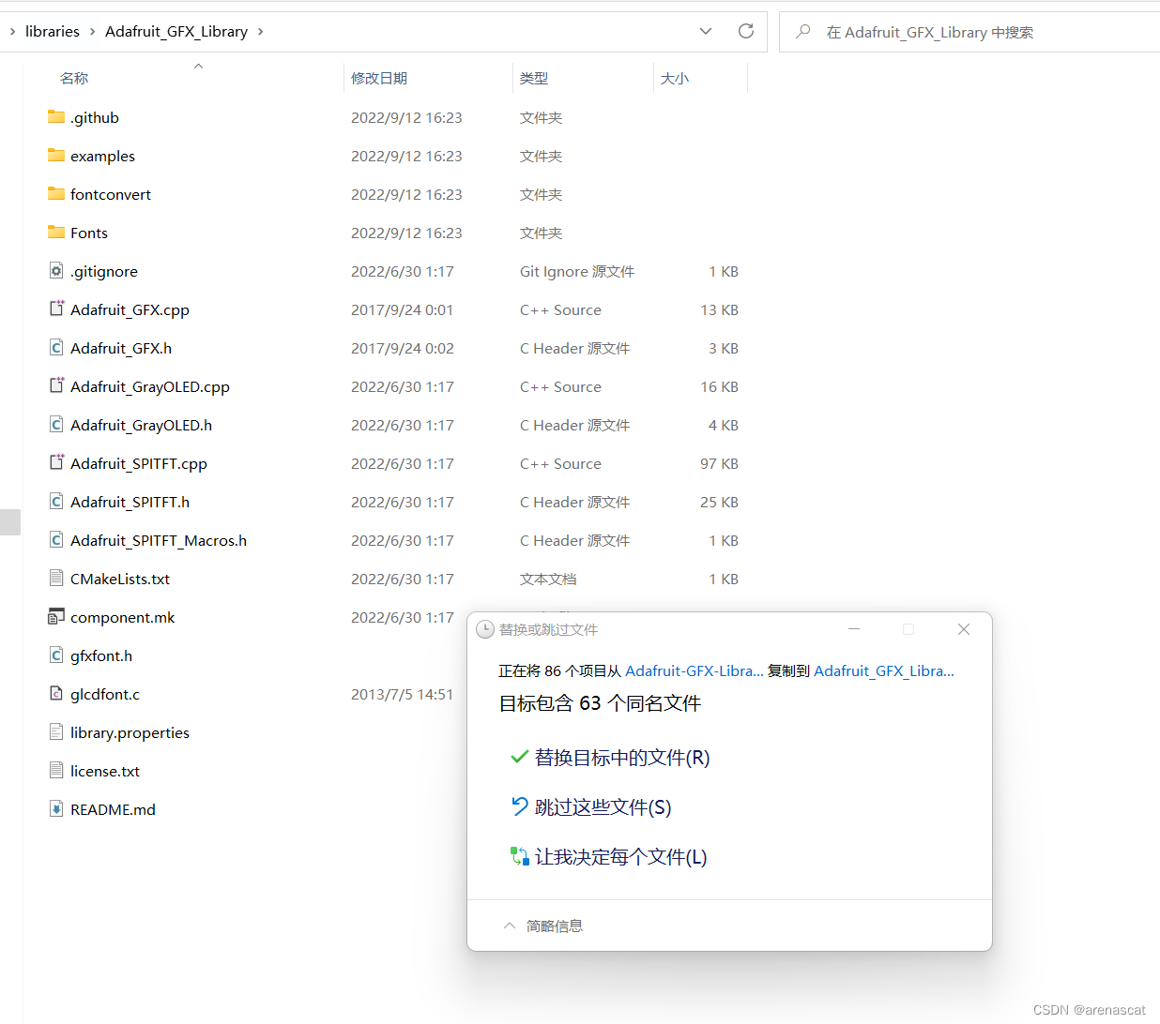Expand the chevron after libraries breadcrumb

pos(92,32)
